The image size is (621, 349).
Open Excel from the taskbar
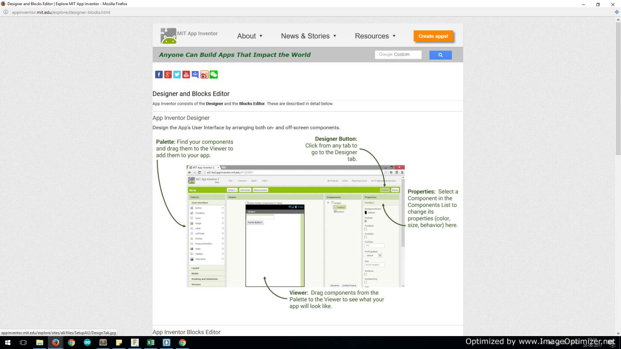[151, 343]
